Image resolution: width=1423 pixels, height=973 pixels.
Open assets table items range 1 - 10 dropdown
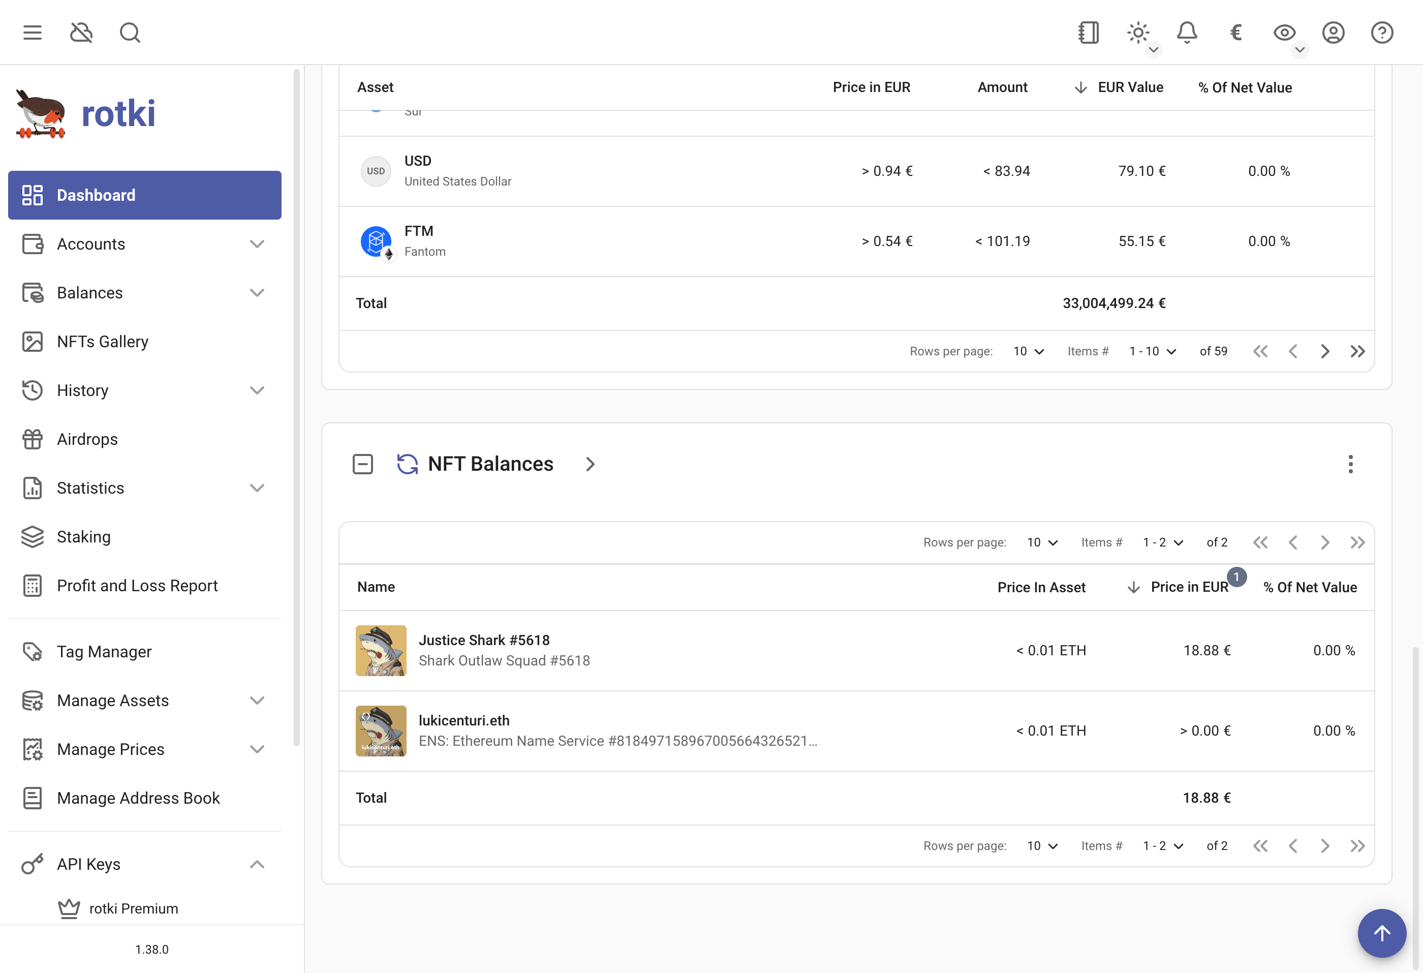click(1153, 351)
